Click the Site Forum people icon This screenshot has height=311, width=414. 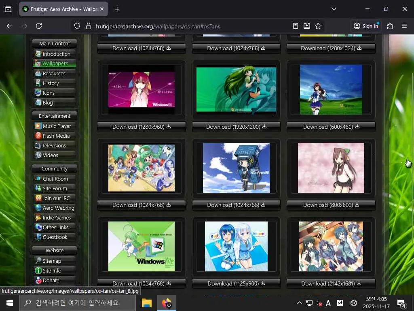38,188
